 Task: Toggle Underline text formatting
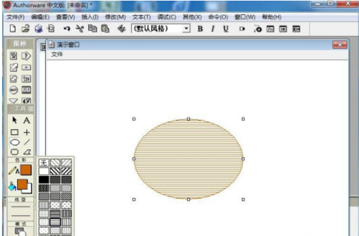(x=226, y=29)
